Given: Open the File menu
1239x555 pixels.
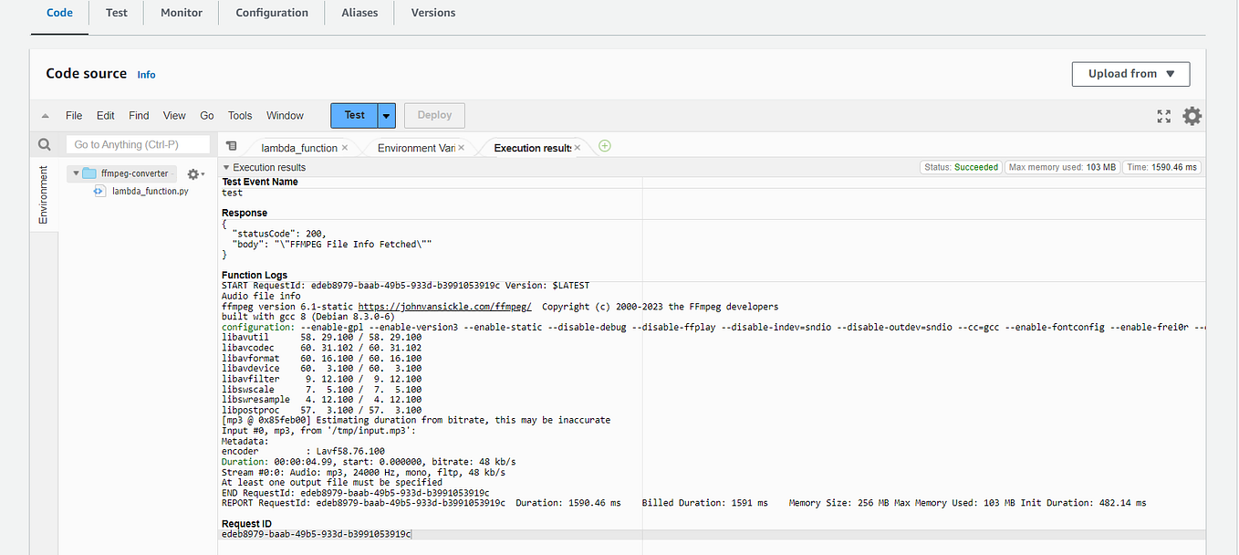Looking at the screenshot, I should click(x=73, y=115).
